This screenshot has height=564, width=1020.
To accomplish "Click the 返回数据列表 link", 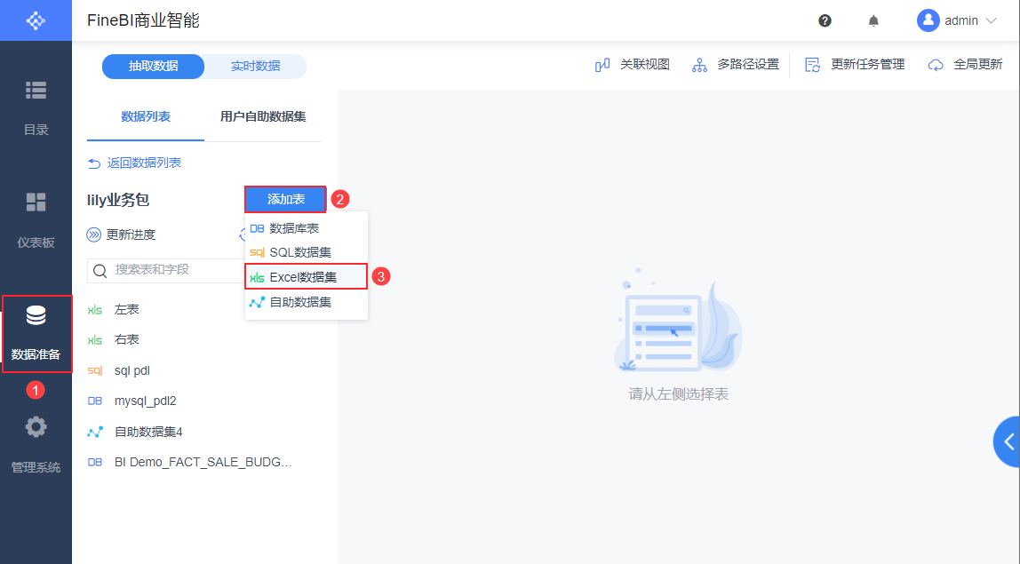I will coord(142,163).
